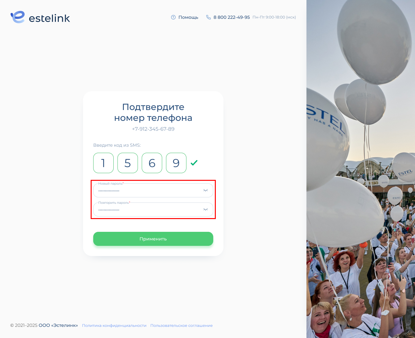Click the ООО «Эстелинк» footer text

(58, 325)
